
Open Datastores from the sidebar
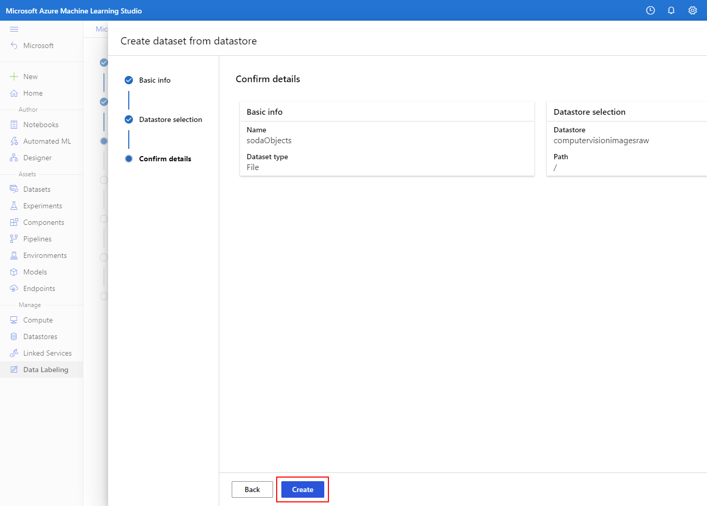click(41, 336)
